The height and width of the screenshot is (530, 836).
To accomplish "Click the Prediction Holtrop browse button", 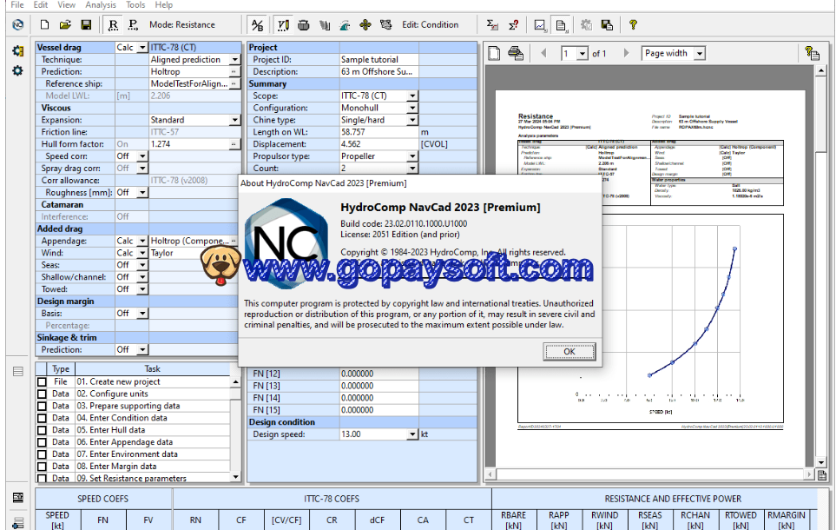I will coord(234,71).
